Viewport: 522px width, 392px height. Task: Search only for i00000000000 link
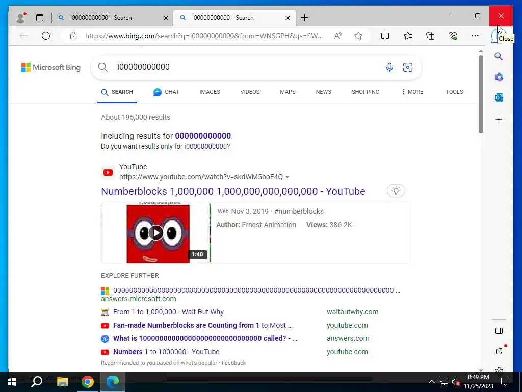coord(207,146)
